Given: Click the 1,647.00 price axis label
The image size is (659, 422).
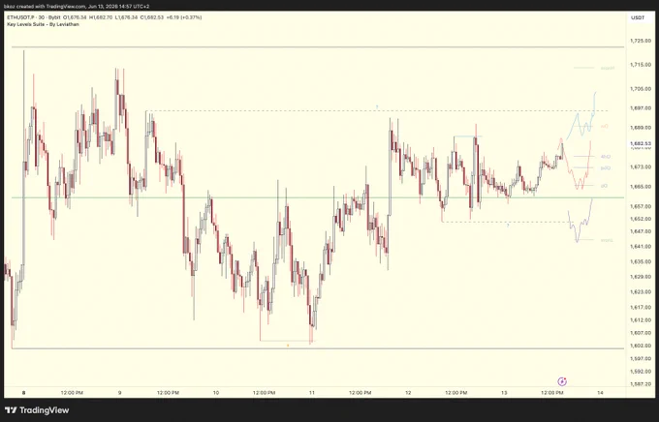Looking at the screenshot, I should [641, 231].
